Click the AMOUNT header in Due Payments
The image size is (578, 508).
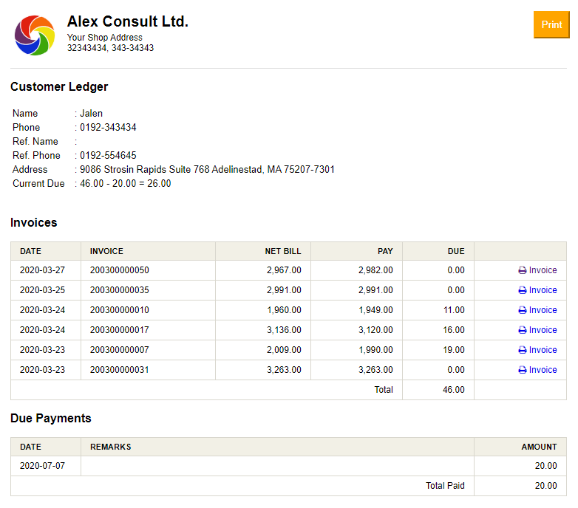(x=539, y=447)
